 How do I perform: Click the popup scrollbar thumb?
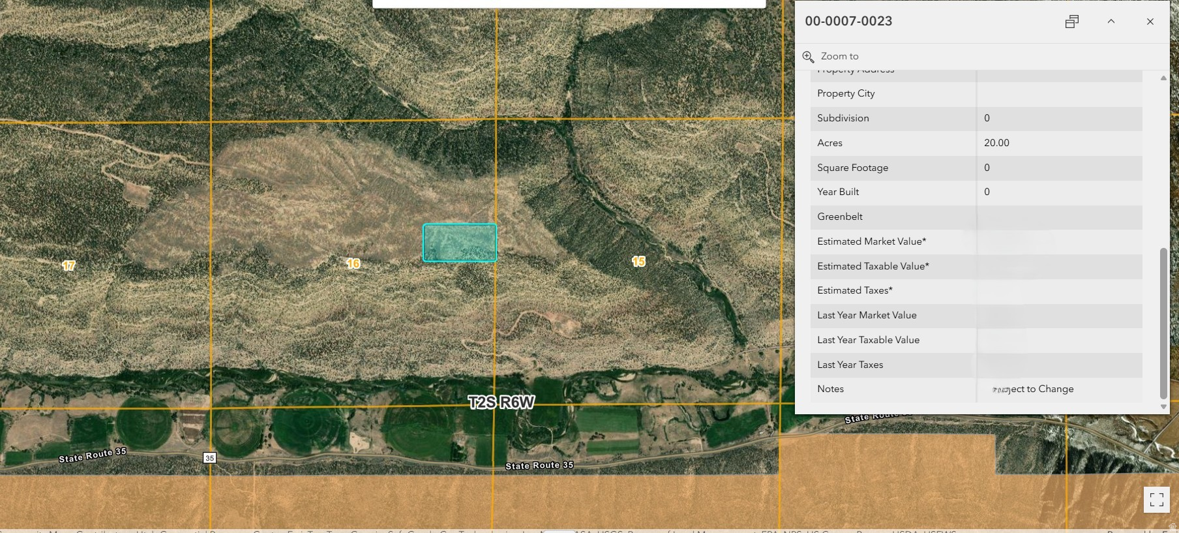click(x=1163, y=323)
